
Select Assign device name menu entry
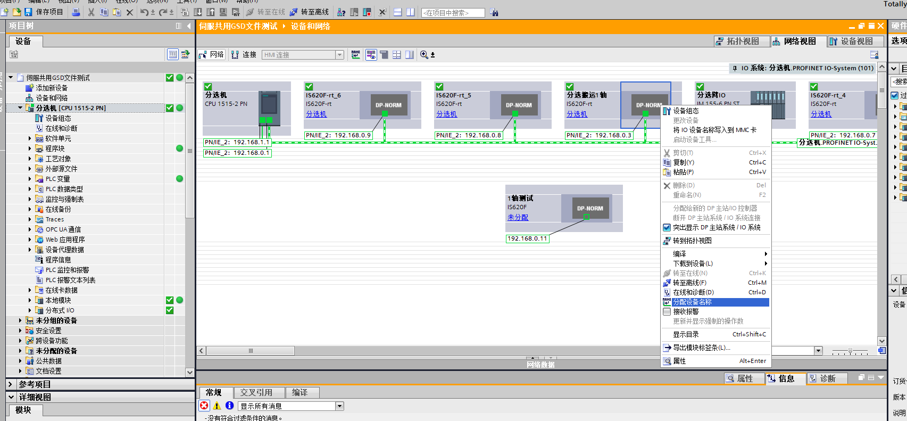pos(716,302)
